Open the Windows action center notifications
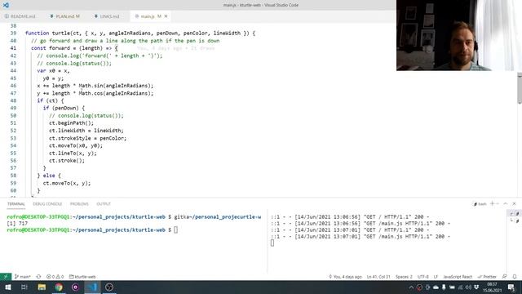 (511, 287)
